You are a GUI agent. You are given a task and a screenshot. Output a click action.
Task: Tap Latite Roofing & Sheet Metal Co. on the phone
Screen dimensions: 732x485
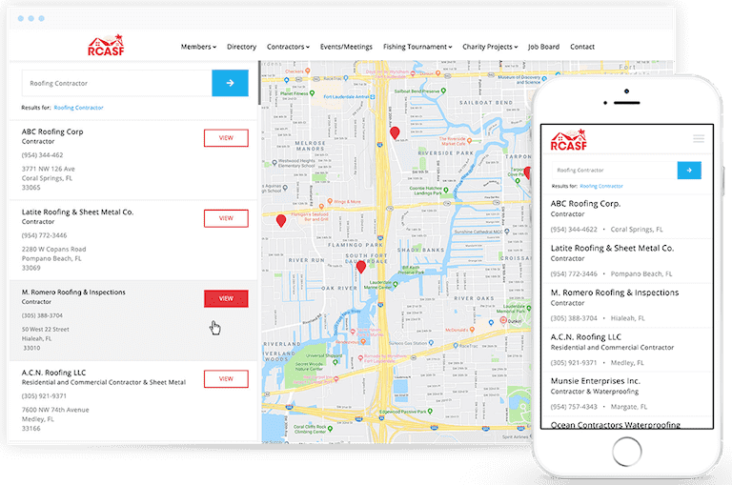click(x=626, y=260)
